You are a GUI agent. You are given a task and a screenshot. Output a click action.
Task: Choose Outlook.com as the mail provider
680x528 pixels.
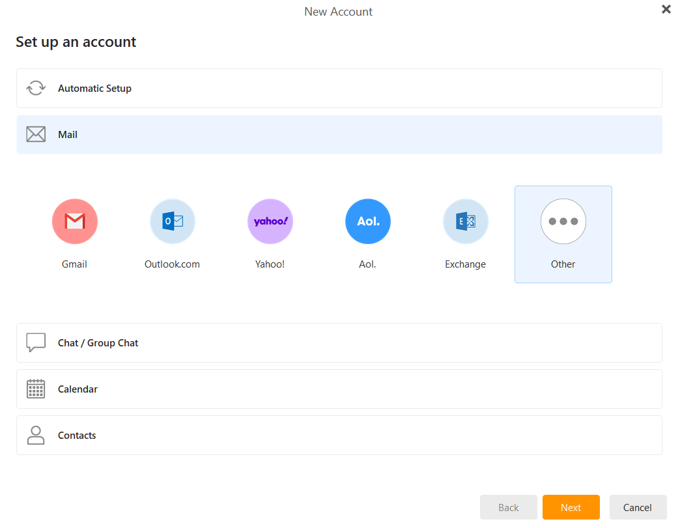pos(172,221)
